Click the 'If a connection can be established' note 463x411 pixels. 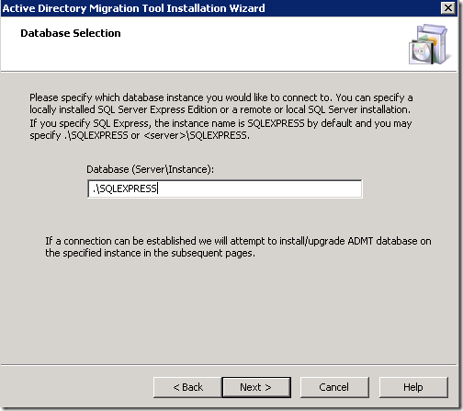tap(238, 247)
